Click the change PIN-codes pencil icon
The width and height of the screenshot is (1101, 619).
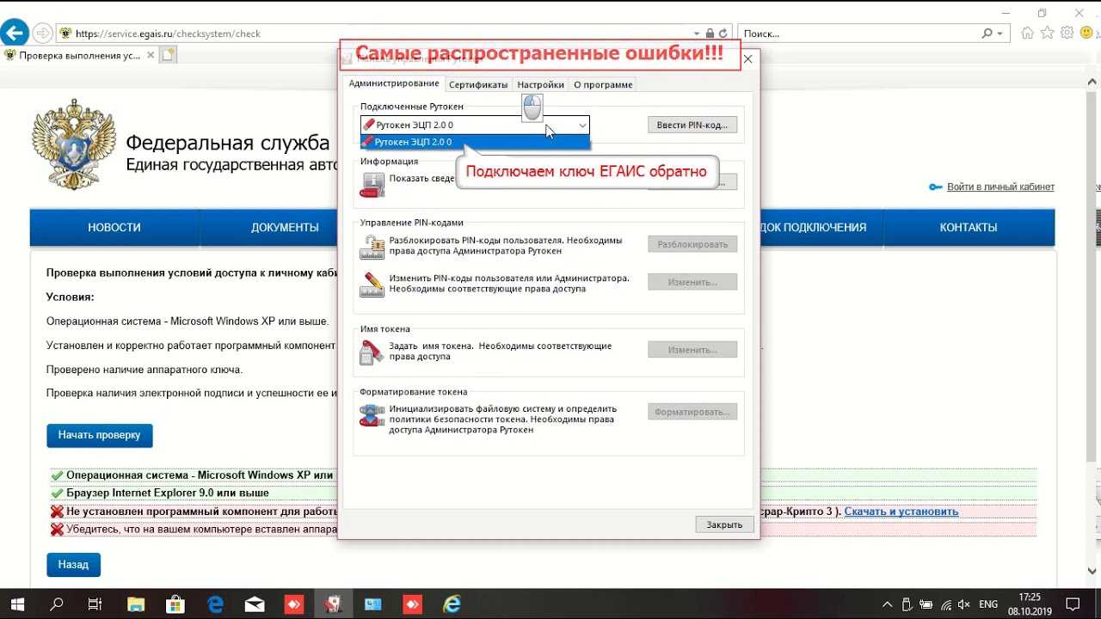pos(372,285)
